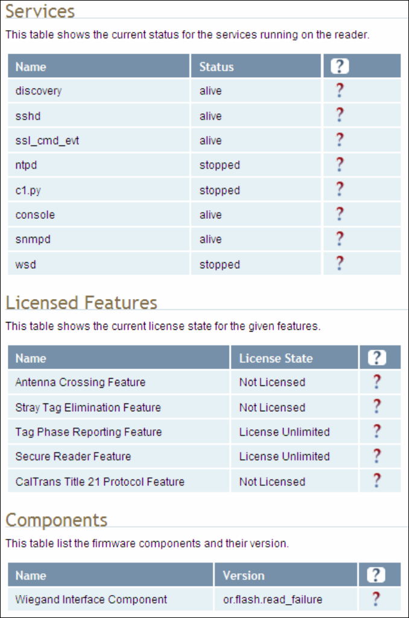
Task: Click the alive status of snmpd
Action: point(211,239)
